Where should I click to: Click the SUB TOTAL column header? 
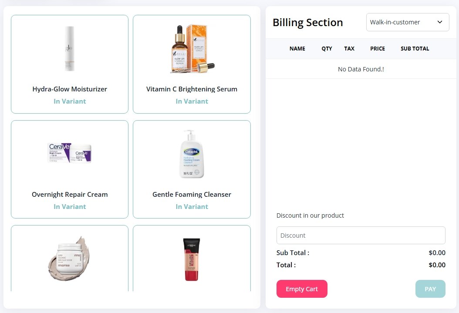pos(415,49)
